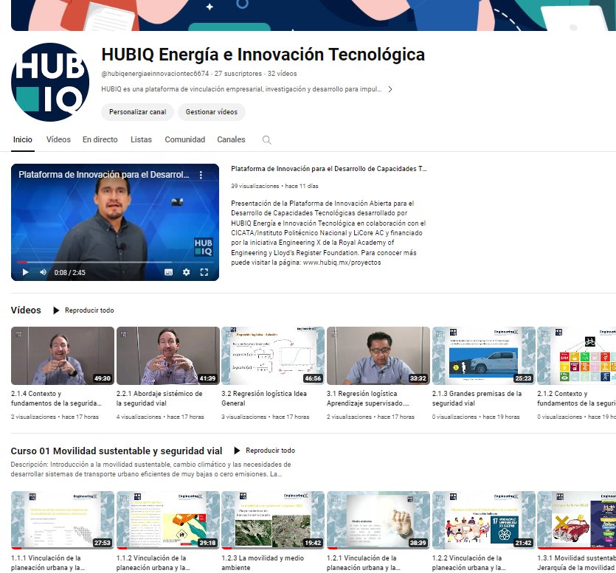The image size is (616, 573).
Task: Play the featured video with play button
Action: click(x=26, y=272)
